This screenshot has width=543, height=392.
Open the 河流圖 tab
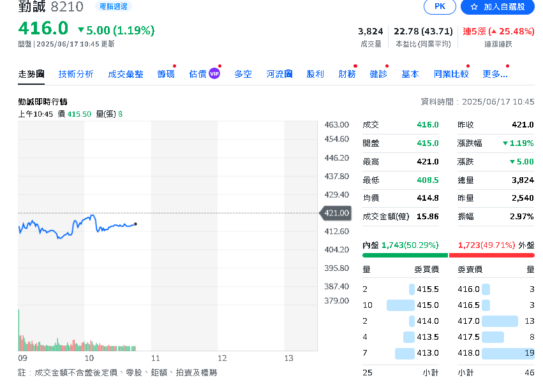click(279, 74)
